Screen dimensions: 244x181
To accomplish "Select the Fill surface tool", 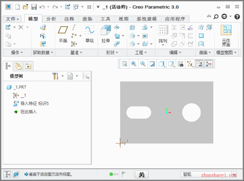I will click(201, 36).
